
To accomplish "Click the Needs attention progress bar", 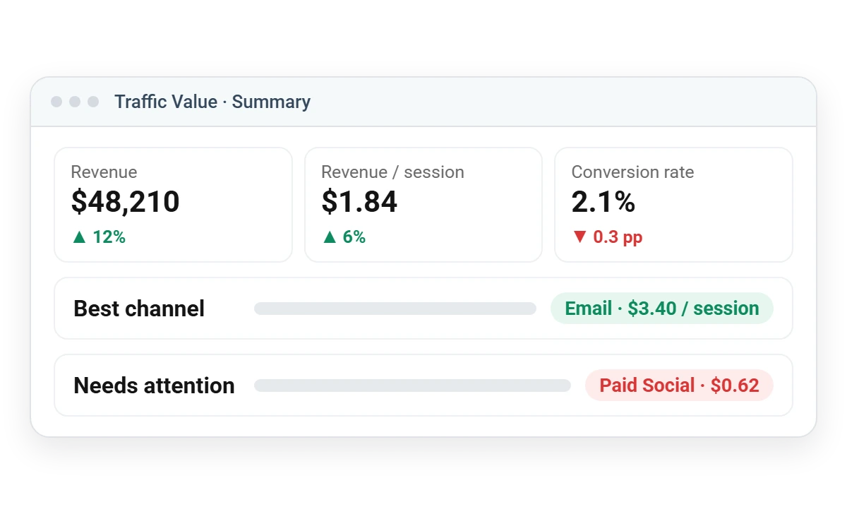I will pyautogui.click(x=412, y=385).
